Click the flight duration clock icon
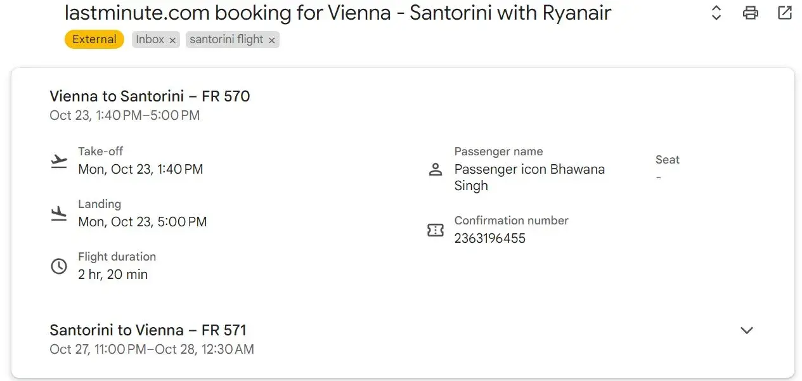Viewport: 802px width, 381px height. tap(59, 266)
